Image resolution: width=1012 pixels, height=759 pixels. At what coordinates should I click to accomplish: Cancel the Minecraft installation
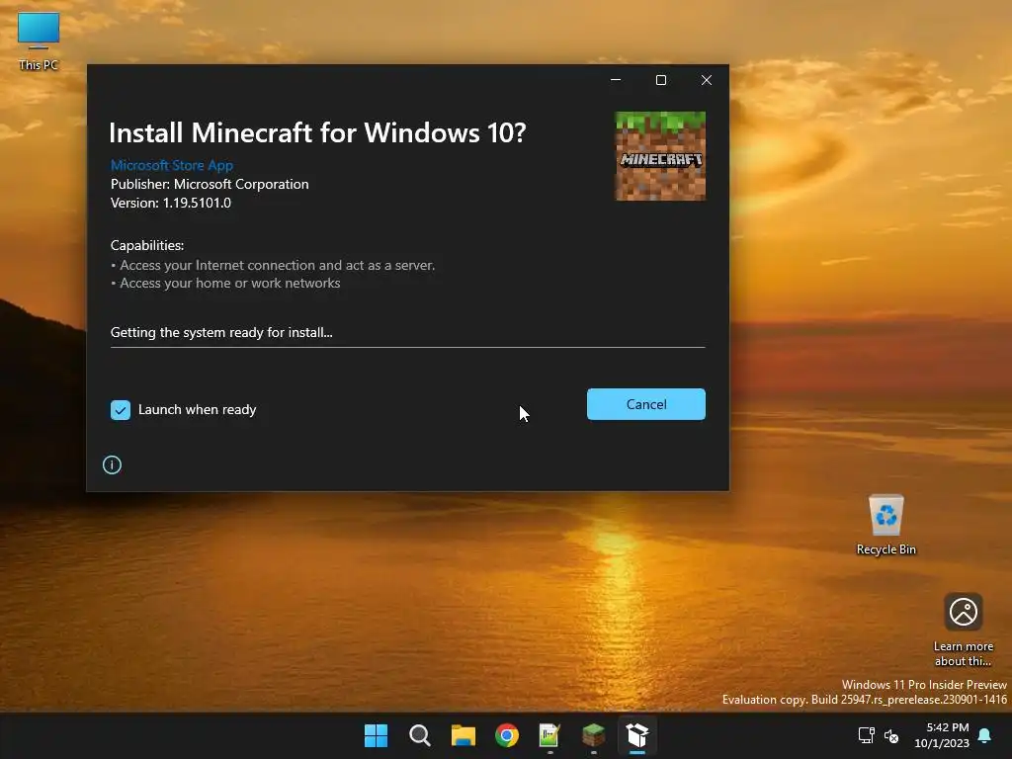pos(646,404)
